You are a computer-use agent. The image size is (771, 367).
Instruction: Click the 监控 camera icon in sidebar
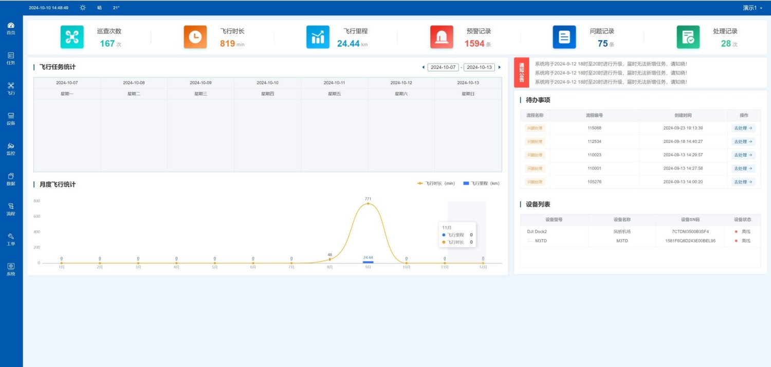point(11,146)
